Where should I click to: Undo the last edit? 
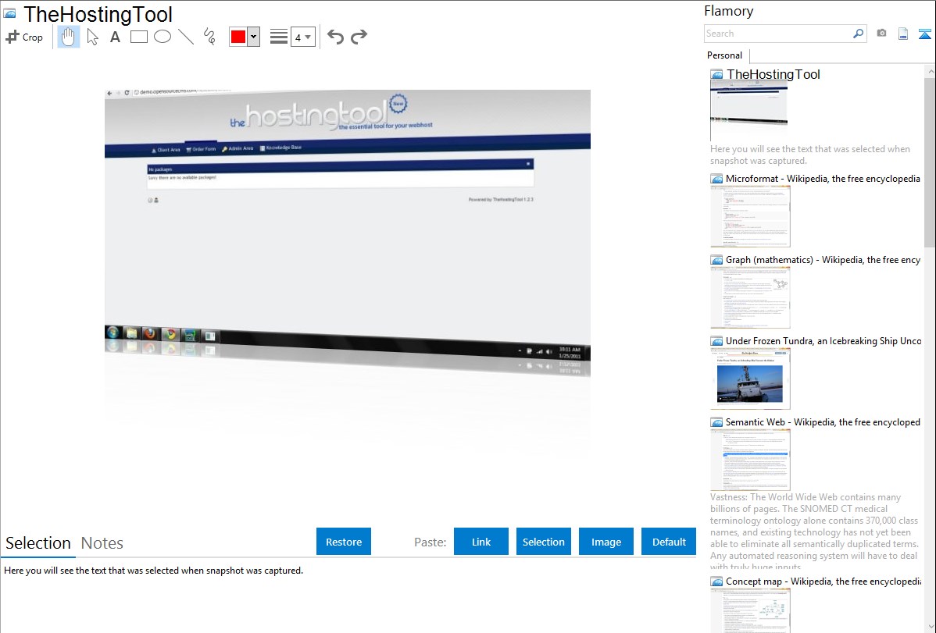pyautogui.click(x=335, y=37)
